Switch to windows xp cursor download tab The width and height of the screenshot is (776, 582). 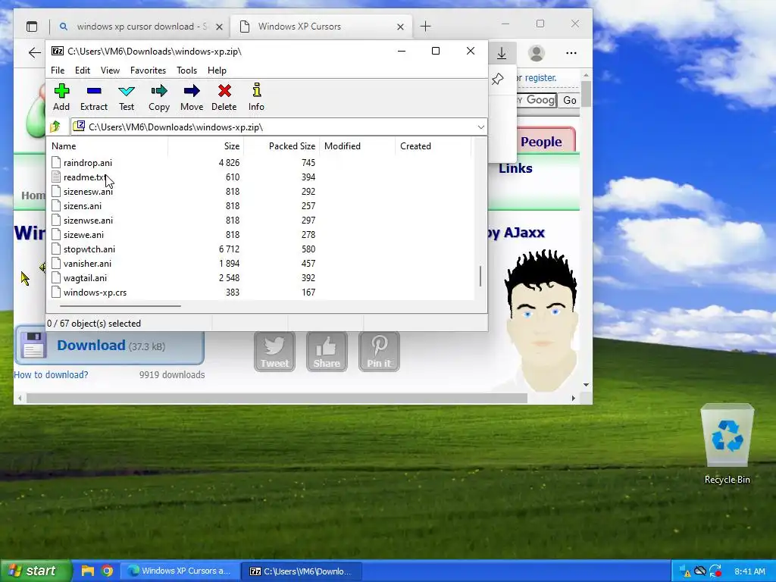pos(140,27)
